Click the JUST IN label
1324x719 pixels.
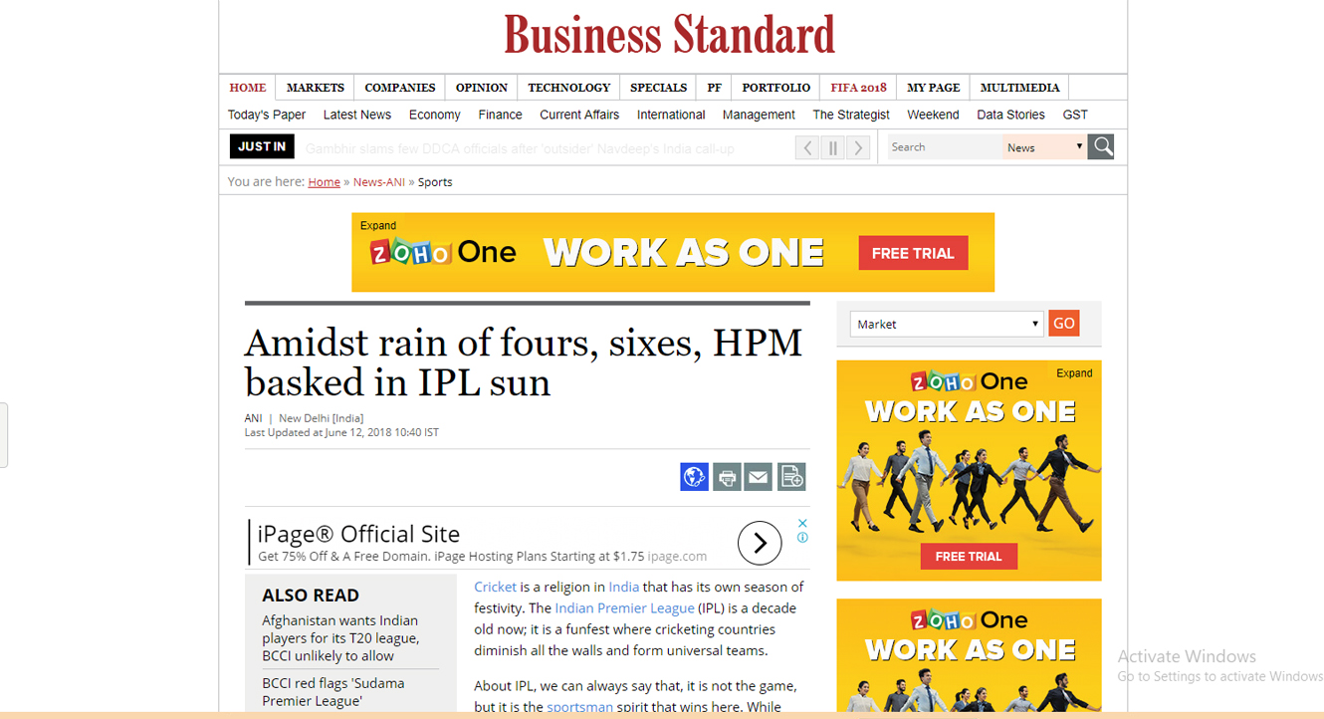click(262, 146)
